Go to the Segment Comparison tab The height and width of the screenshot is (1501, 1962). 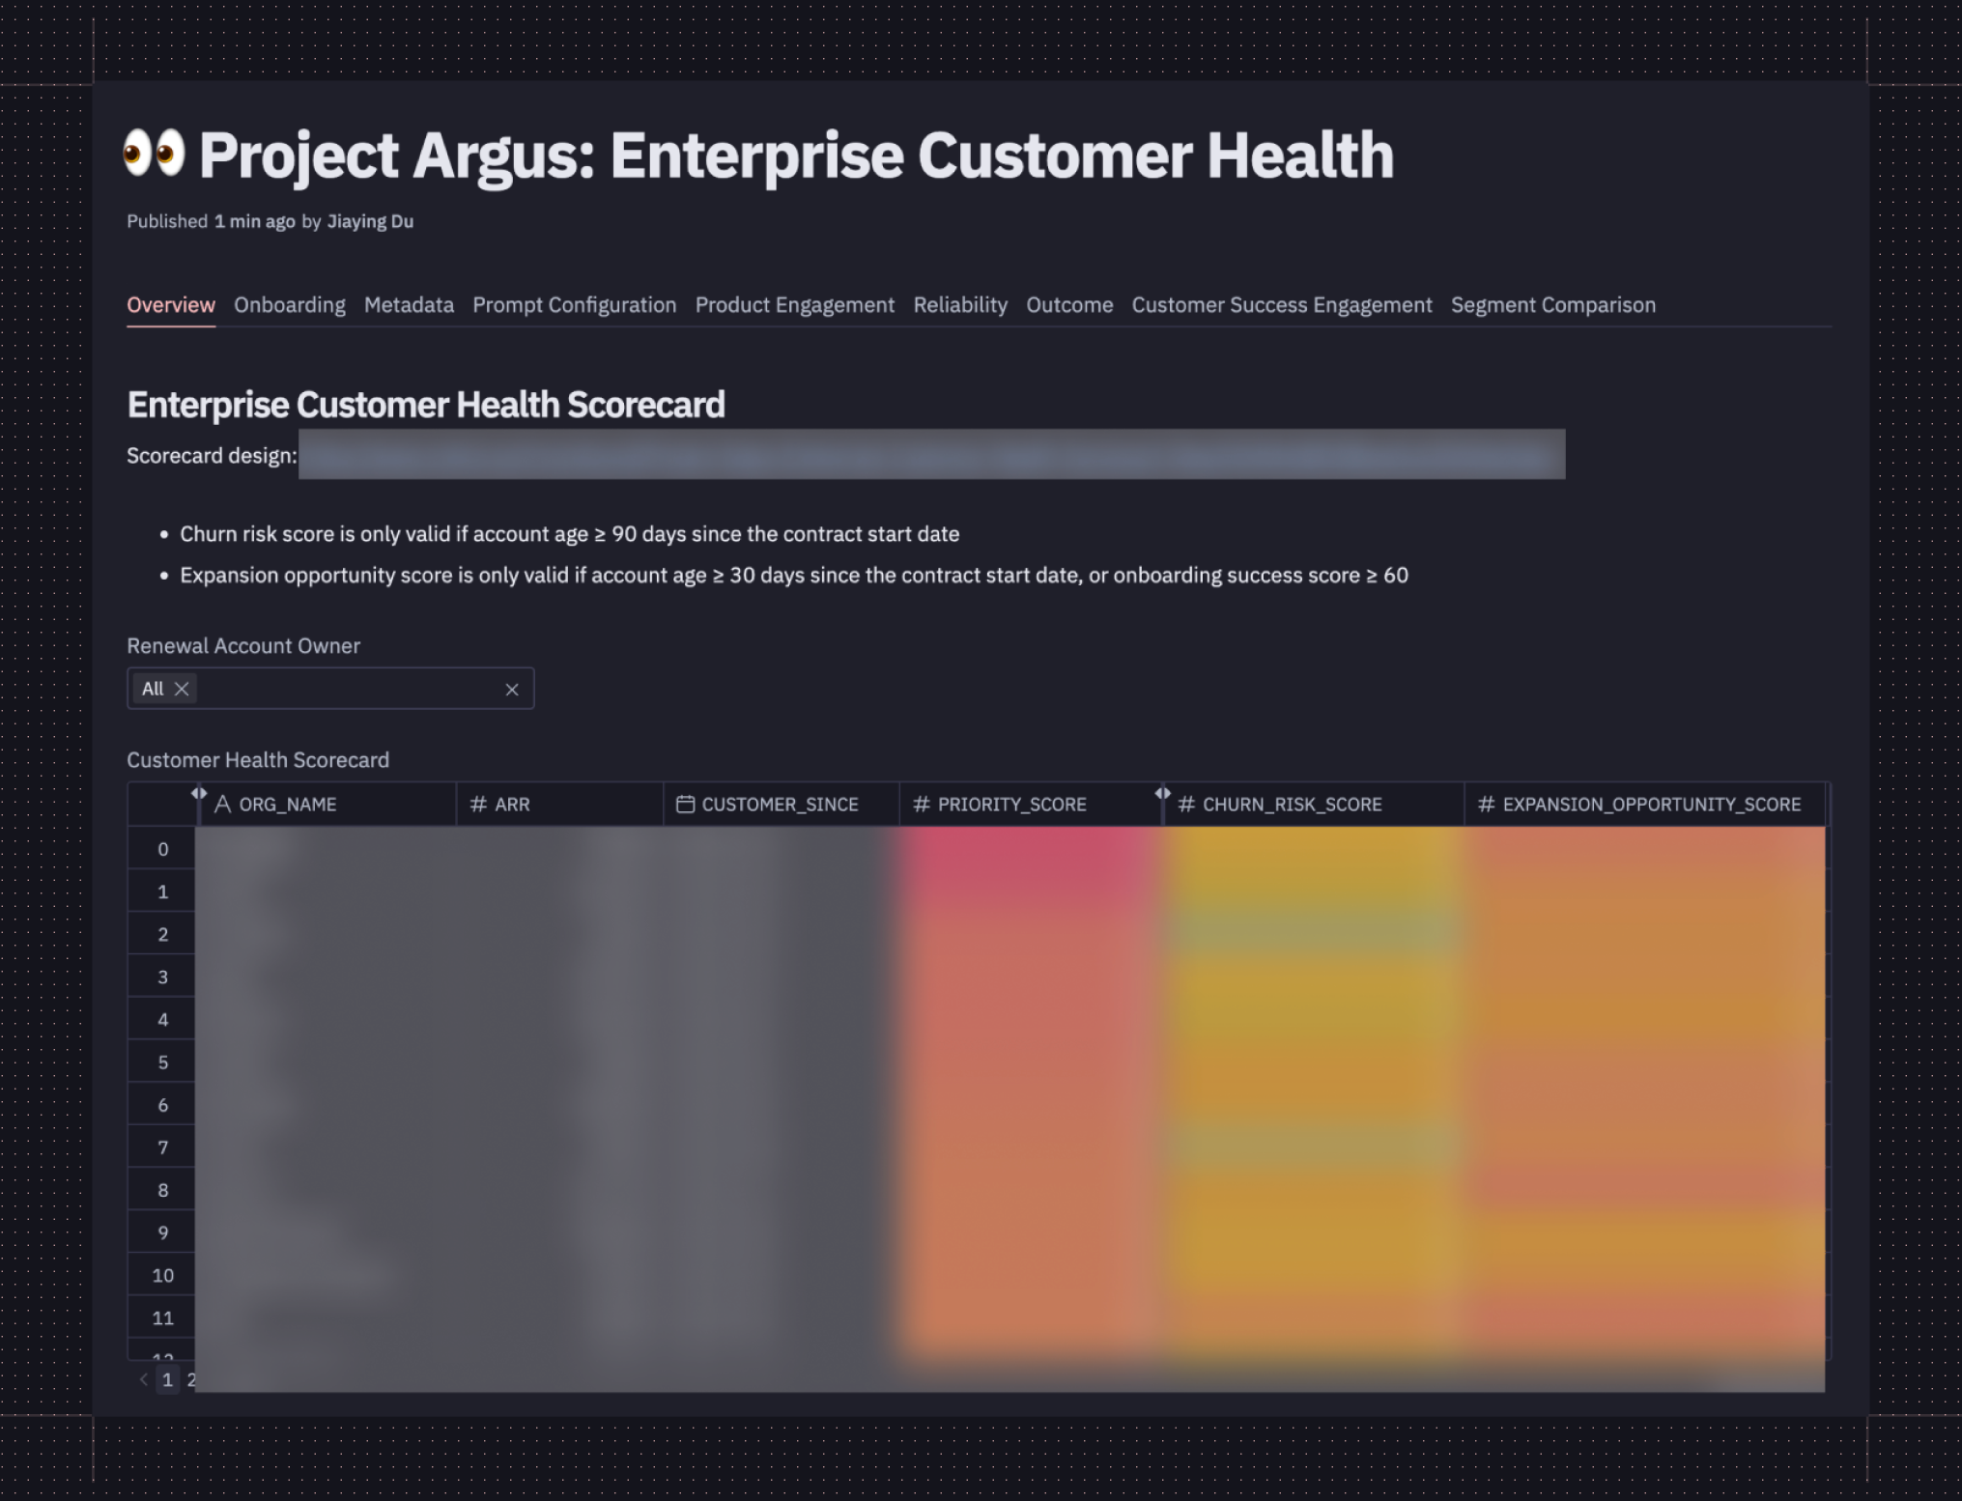pyautogui.click(x=1552, y=305)
